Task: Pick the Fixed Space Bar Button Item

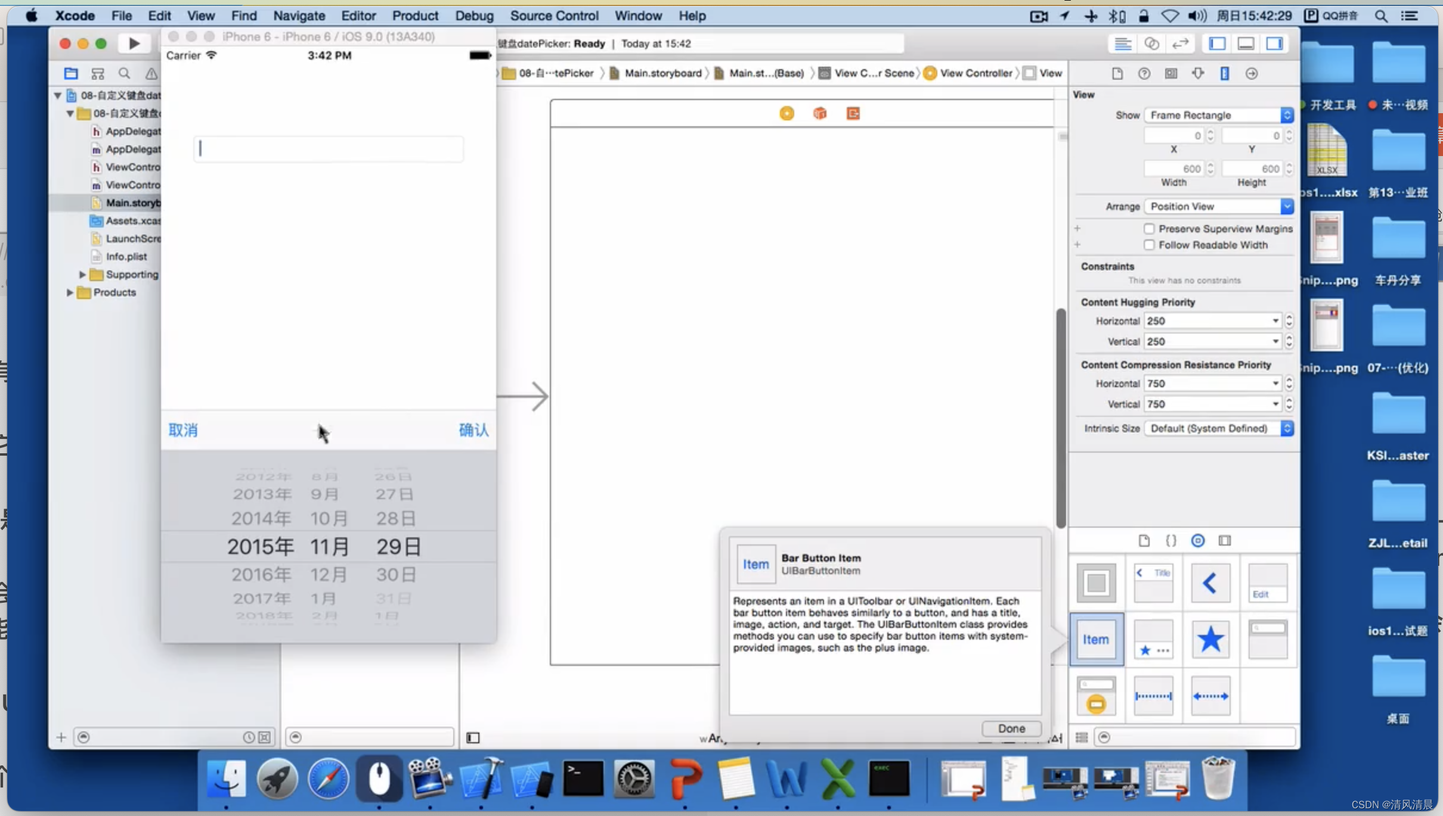Action: tap(1153, 696)
